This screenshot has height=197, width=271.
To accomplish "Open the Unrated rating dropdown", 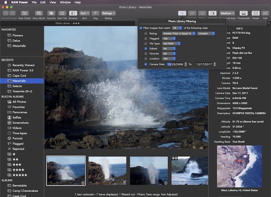I will (206, 34).
